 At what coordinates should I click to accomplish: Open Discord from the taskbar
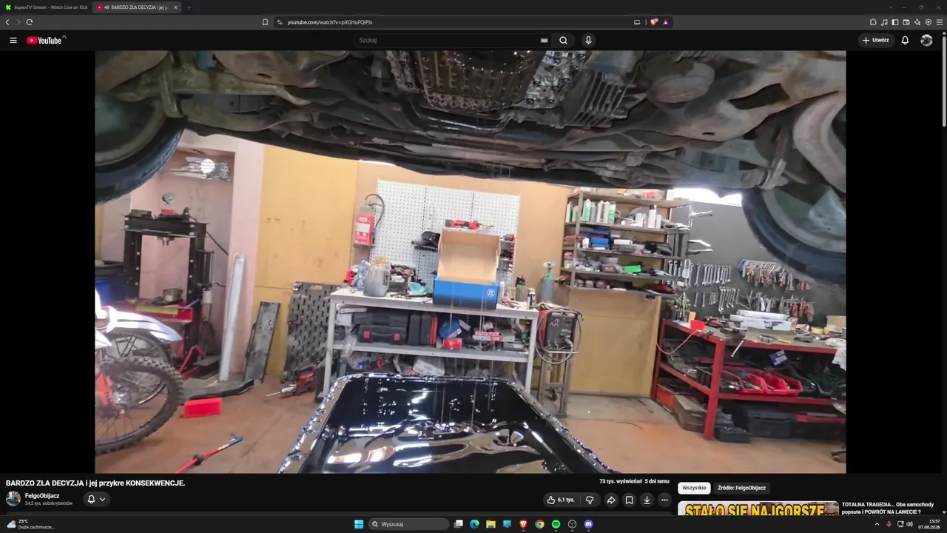tap(588, 524)
